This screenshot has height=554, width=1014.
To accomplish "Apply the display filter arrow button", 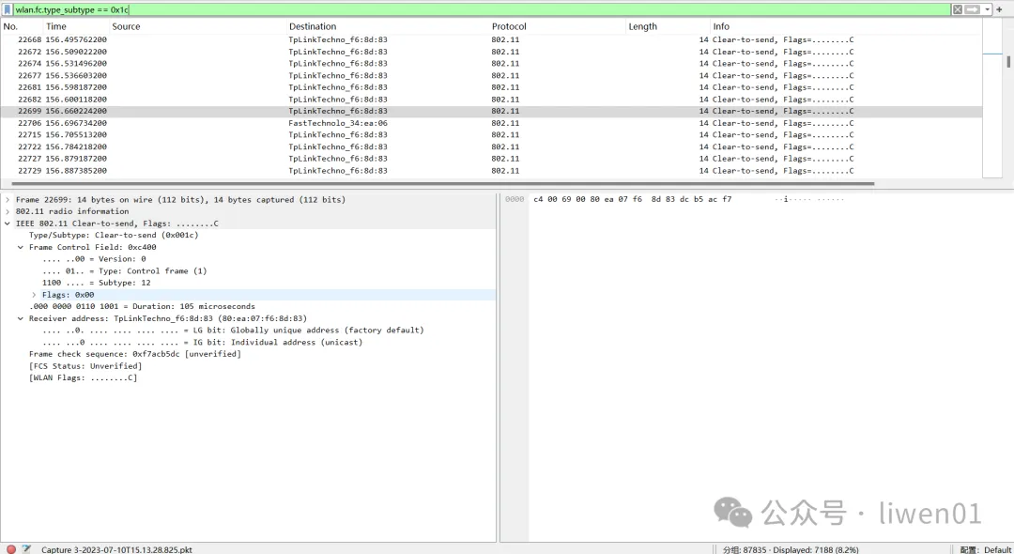I will point(973,9).
